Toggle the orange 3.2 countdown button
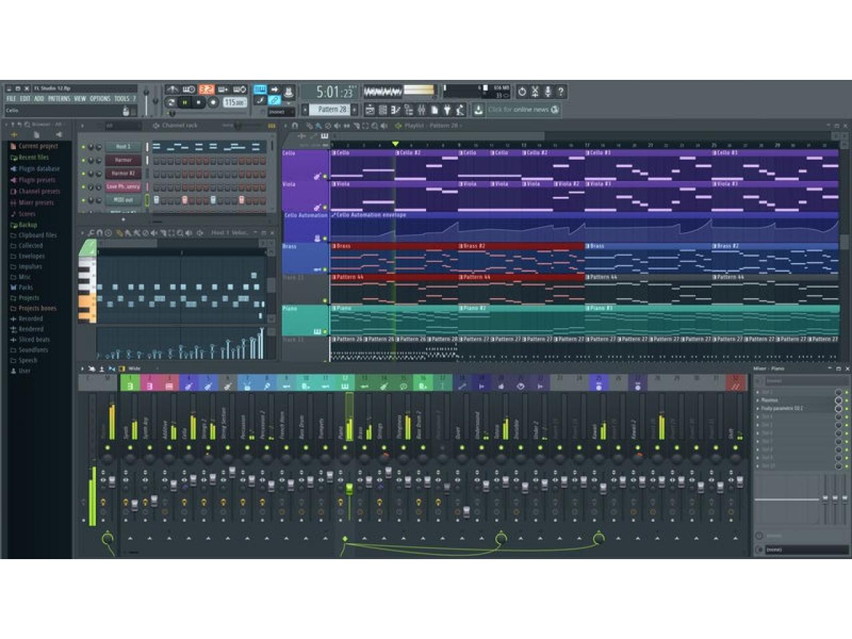 pyautogui.click(x=206, y=89)
